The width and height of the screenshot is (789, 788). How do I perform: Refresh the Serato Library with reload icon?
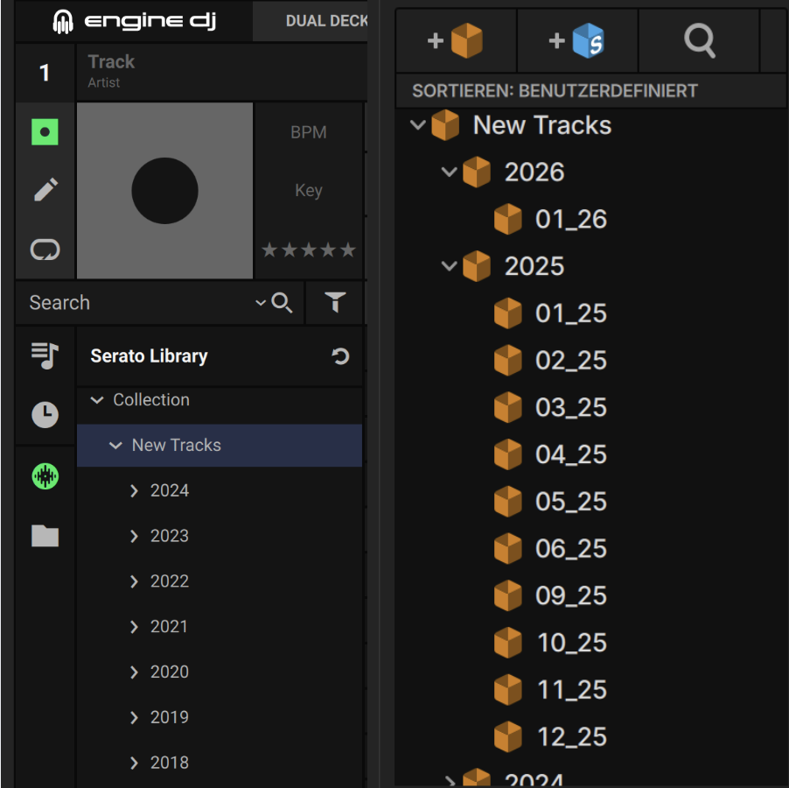340,356
